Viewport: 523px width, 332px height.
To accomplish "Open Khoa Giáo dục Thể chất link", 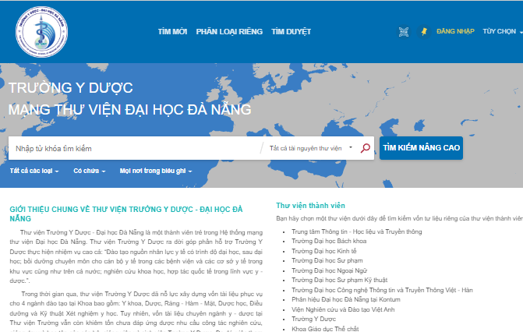I will [325, 329].
